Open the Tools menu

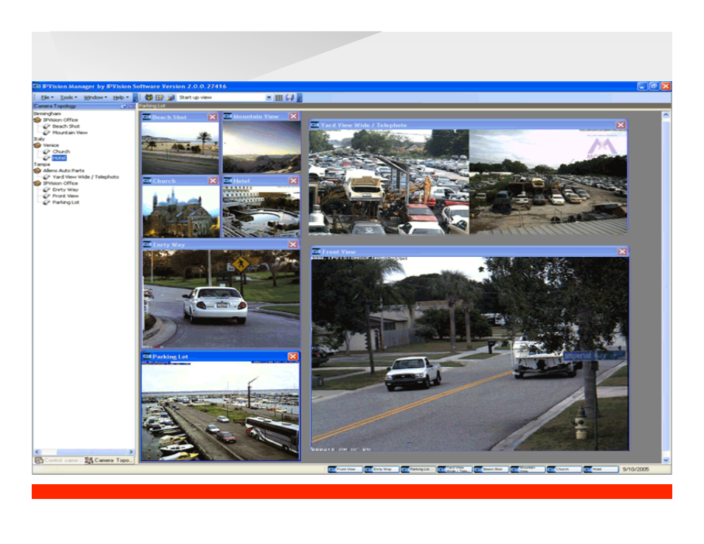(68, 97)
